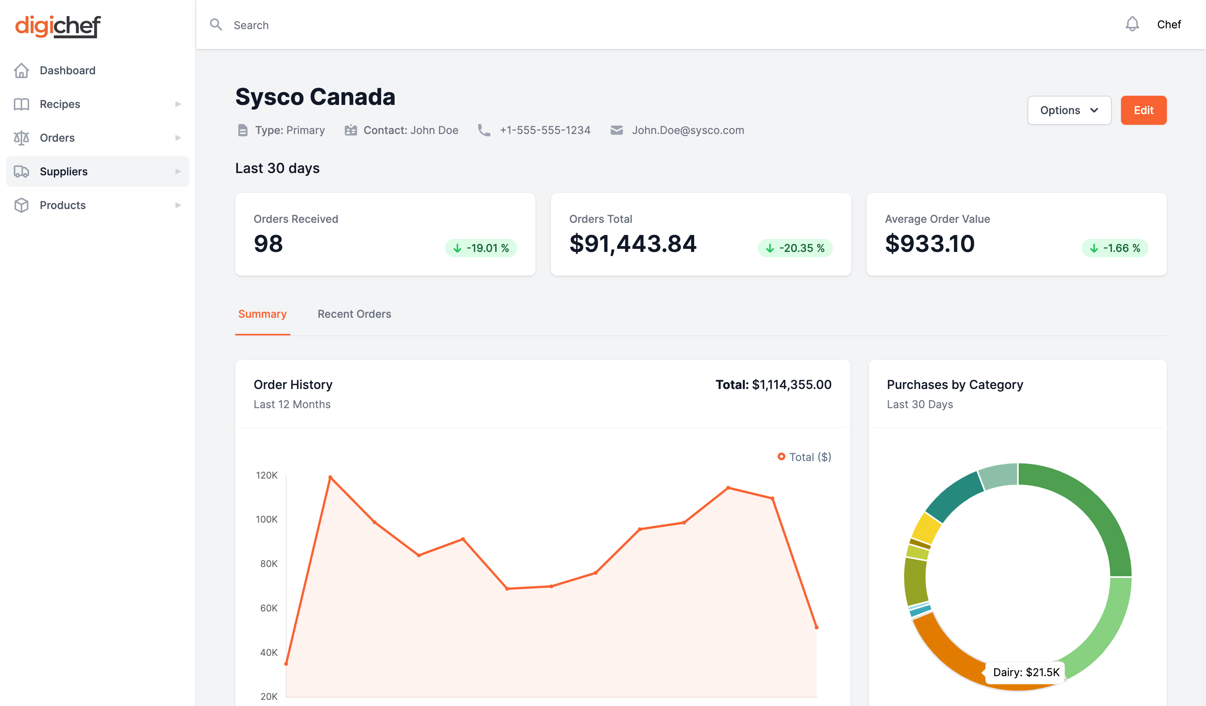Click in the Search input field

[660, 25]
